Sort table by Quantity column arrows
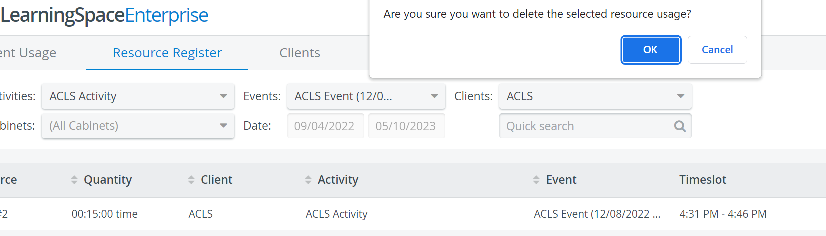This screenshot has height=236, width=826. [x=74, y=180]
